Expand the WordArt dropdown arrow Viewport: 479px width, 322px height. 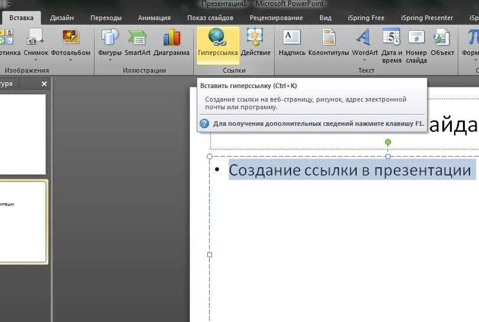pyautogui.click(x=365, y=60)
